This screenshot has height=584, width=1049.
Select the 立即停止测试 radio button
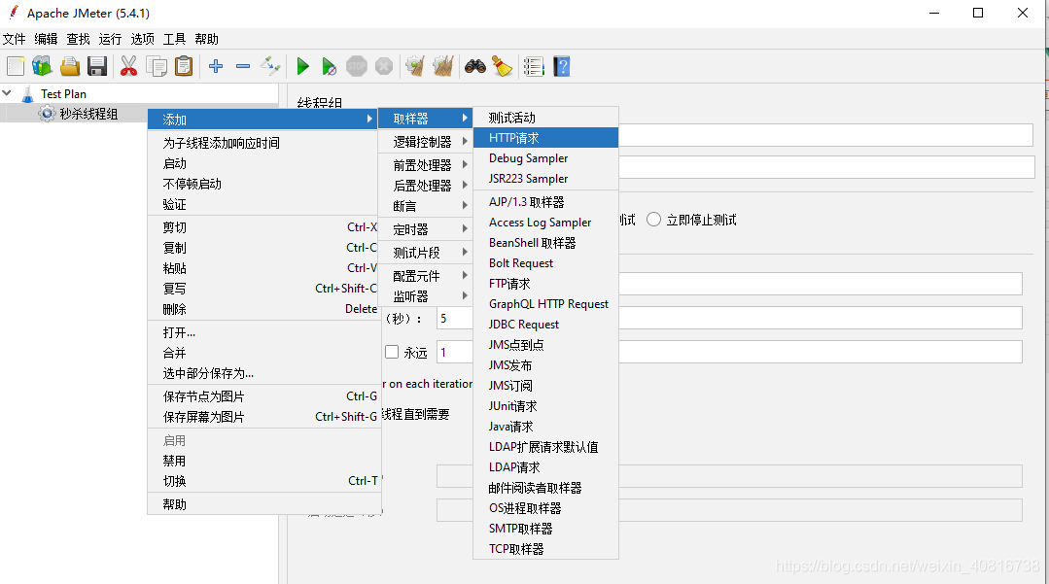tap(653, 220)
